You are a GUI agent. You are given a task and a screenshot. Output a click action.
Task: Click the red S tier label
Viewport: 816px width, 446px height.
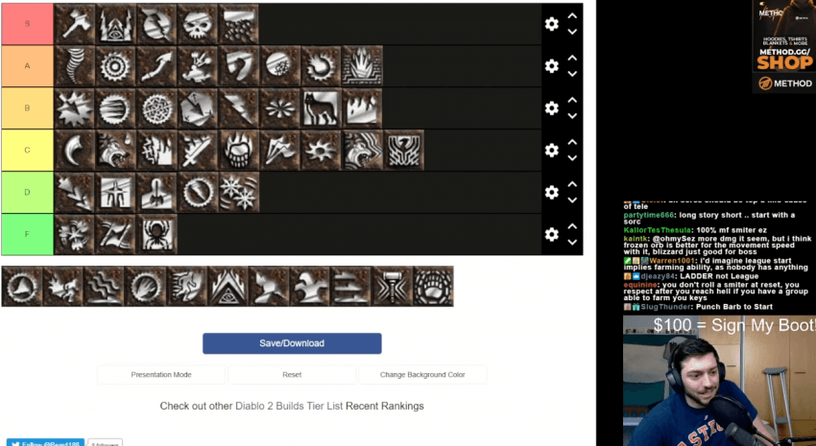click(x=27, y=24)
